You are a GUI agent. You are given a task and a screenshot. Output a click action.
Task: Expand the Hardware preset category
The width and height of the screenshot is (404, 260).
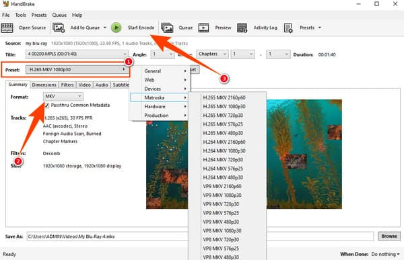[159, 106]
